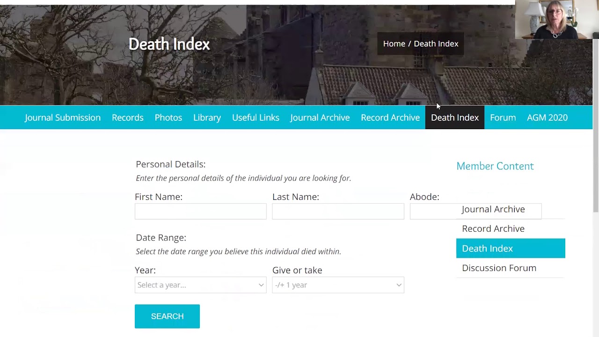
Task: Click the Personal Details heading
Action: [x=171, y=164]
